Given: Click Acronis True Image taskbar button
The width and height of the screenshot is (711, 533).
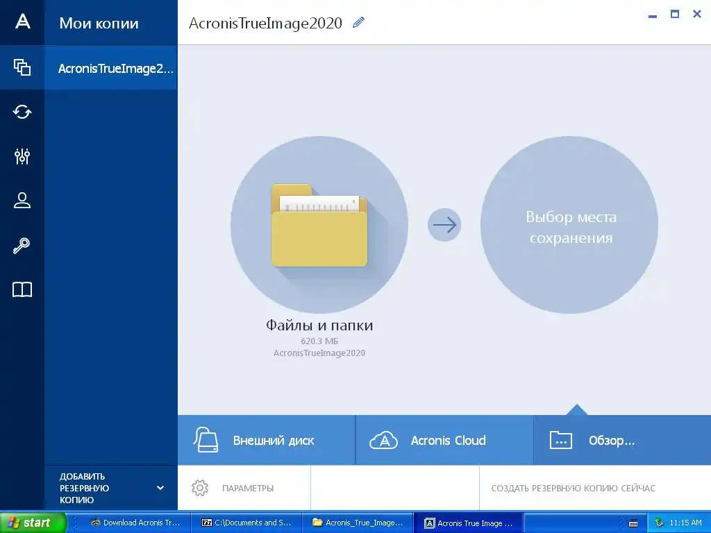Looking at the screenshot, I should (x=469, y=523).
